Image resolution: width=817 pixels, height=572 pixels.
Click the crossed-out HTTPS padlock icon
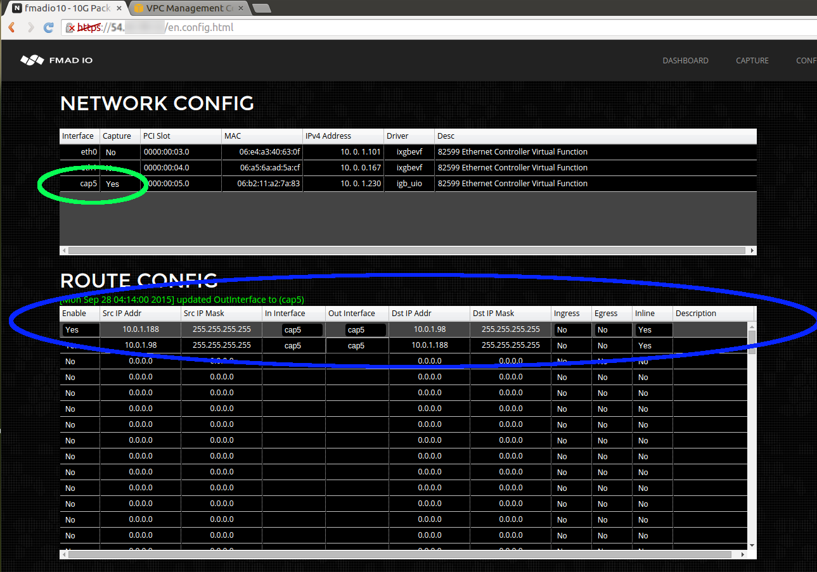click(x=70, y=28)
